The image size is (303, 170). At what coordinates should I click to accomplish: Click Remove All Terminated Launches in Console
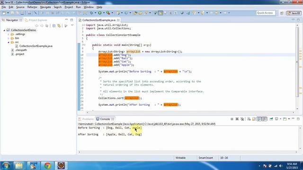click(x=242, y=119)
